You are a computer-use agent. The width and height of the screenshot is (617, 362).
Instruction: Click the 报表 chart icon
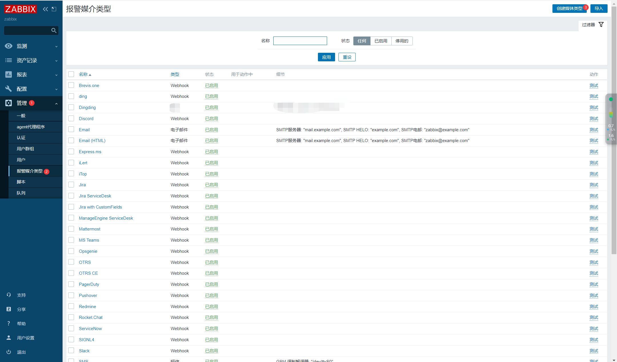click(9, 74)
